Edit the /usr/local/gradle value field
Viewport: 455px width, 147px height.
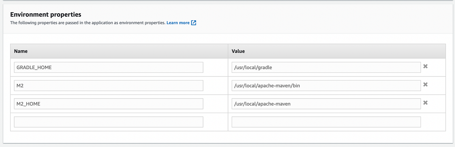pos(326,67)
